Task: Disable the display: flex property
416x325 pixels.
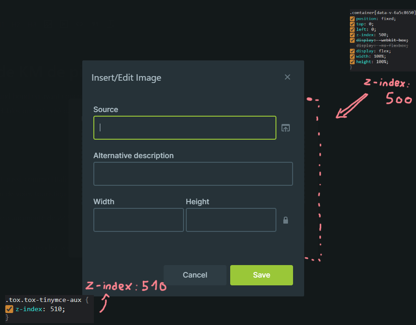Action: click(x=352, y=51)
